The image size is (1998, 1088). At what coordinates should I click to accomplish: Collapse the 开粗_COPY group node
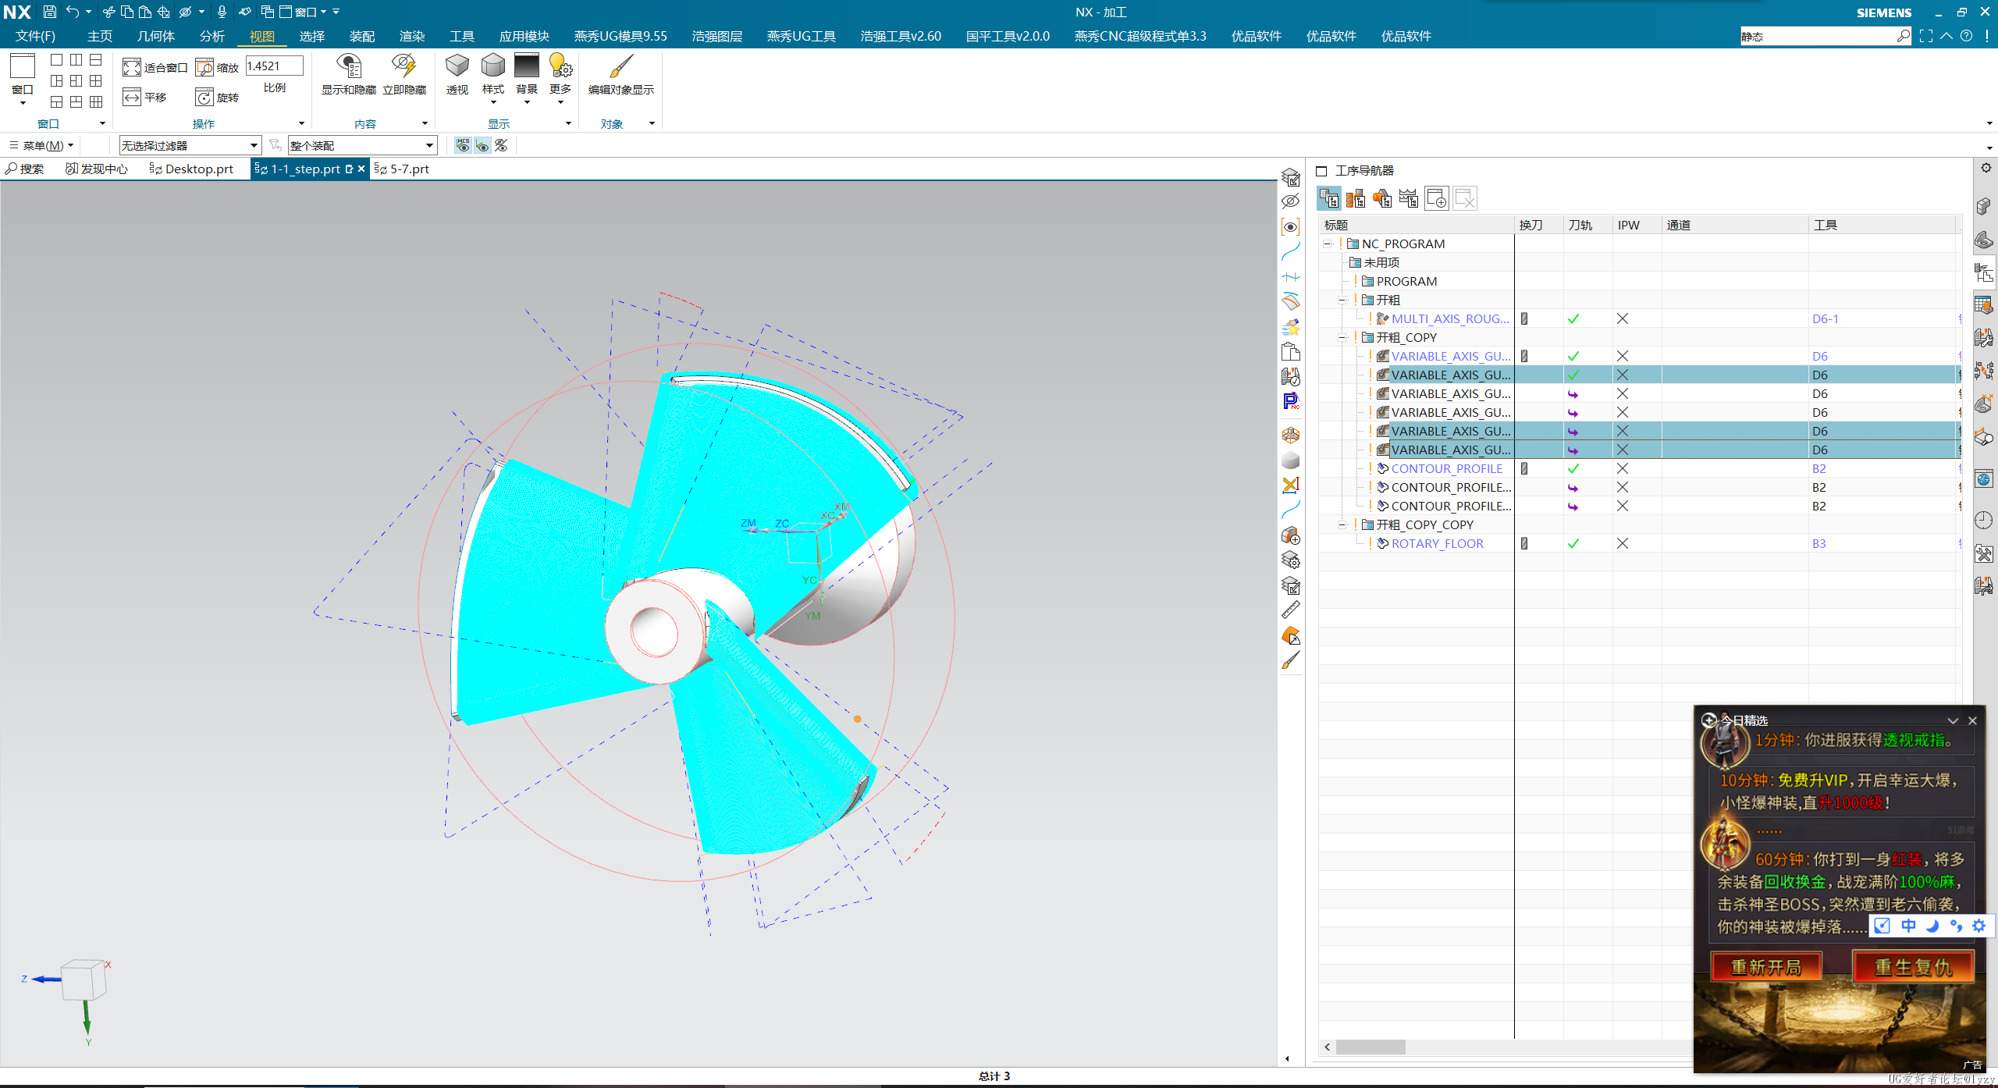click(x=1342, y=337)
